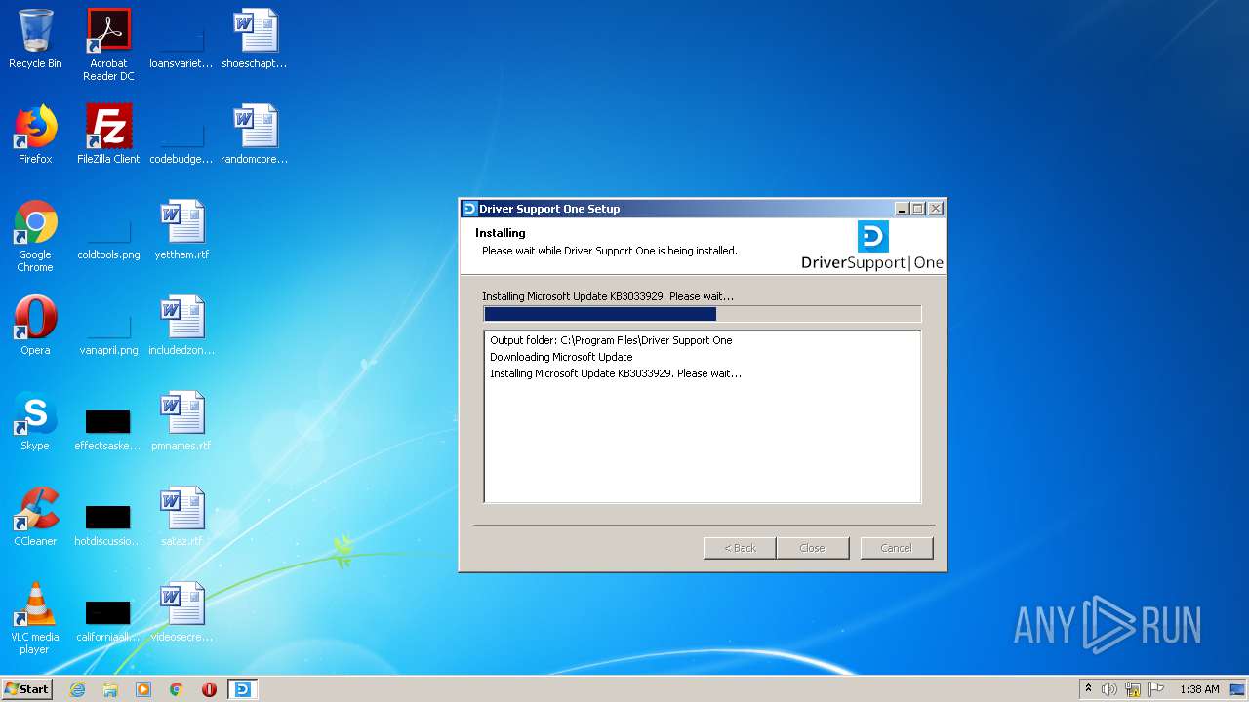Launch Skype from the desktop
1249x702 pixels.
tap(35, 421)
